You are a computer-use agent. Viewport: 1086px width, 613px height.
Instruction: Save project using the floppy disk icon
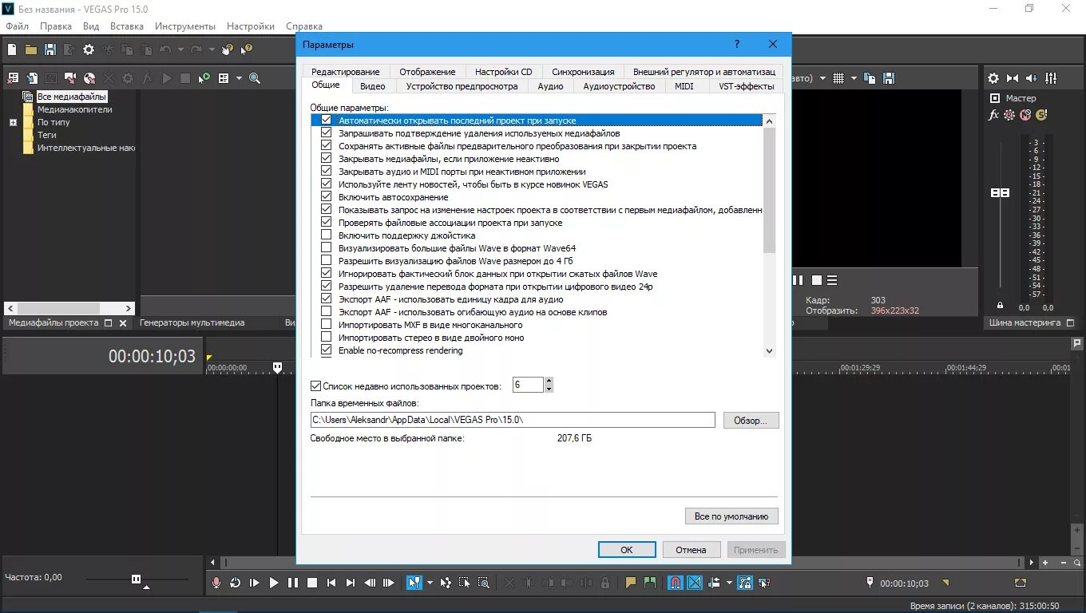(50, 49)
